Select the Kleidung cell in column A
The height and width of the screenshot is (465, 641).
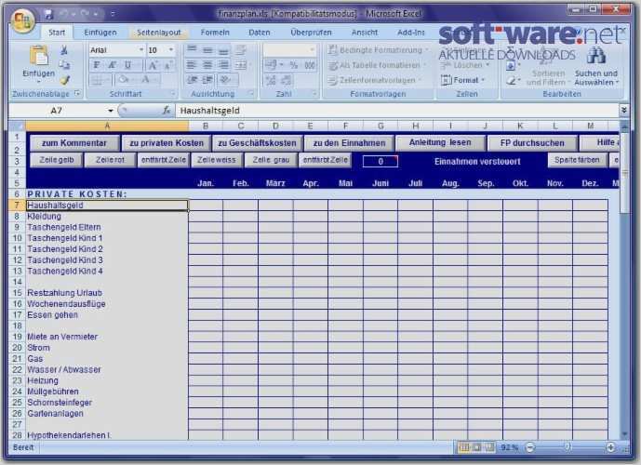click(106, 216)
